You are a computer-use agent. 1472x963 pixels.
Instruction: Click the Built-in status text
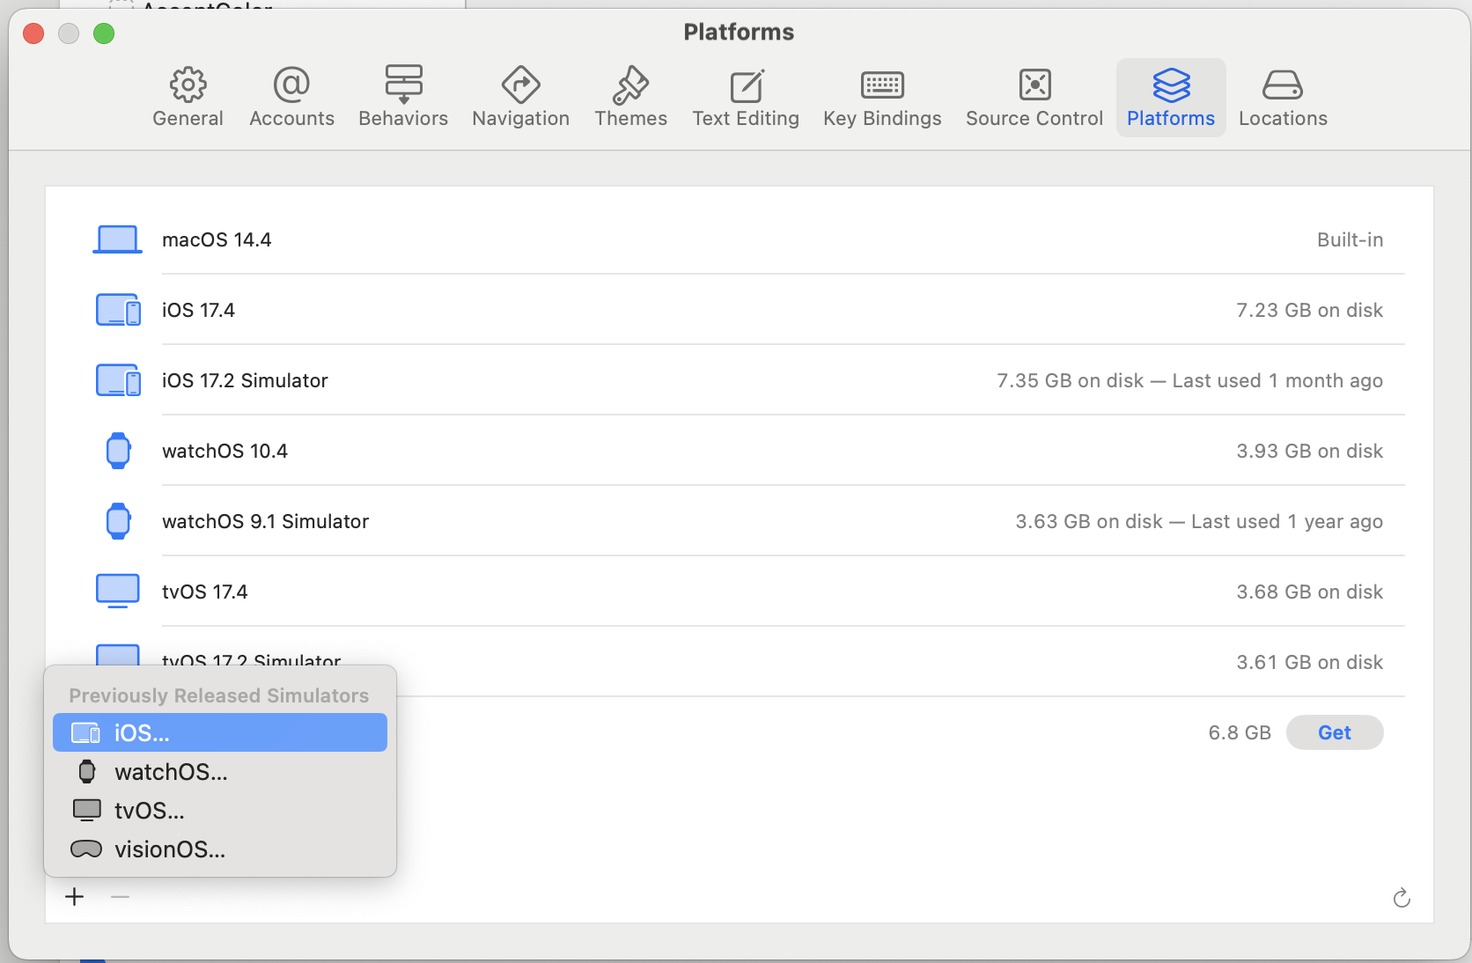pyautogui.click(x=1350, y=239)
